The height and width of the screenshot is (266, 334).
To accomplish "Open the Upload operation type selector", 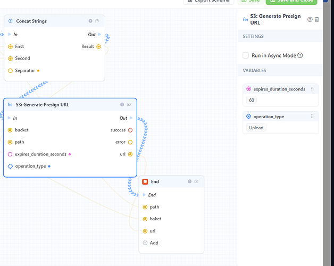I will click(256, 128).
